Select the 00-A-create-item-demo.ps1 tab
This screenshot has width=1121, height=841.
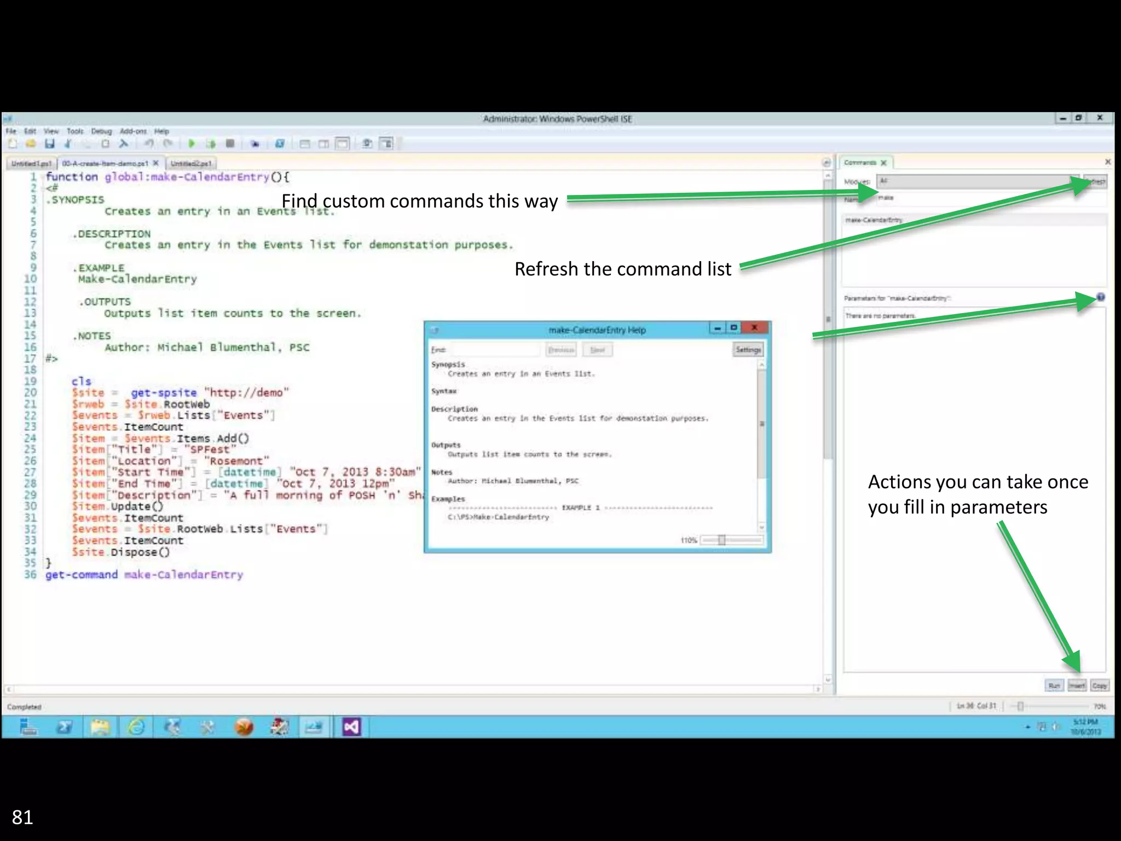tap(105, 163)
